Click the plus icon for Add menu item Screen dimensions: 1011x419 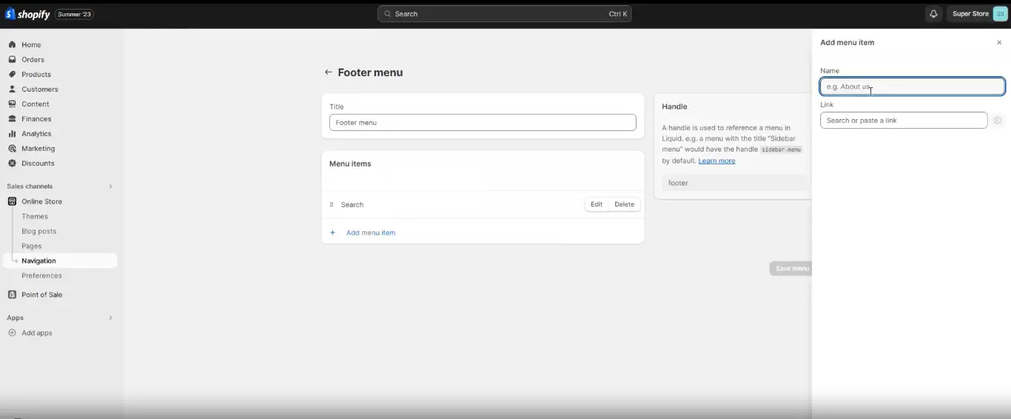click(332, 232)
